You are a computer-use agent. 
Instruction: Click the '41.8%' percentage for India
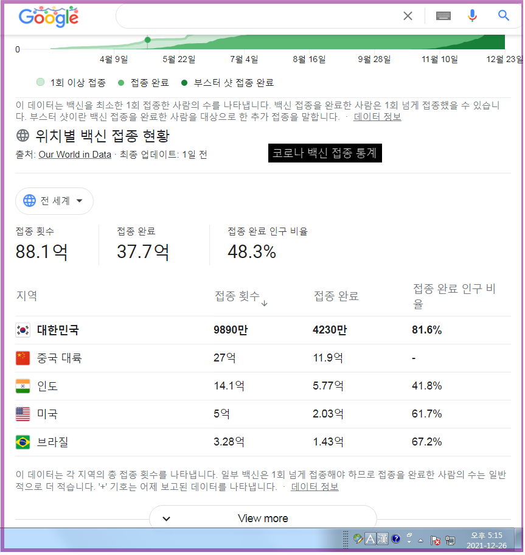(x=428, y=386)
